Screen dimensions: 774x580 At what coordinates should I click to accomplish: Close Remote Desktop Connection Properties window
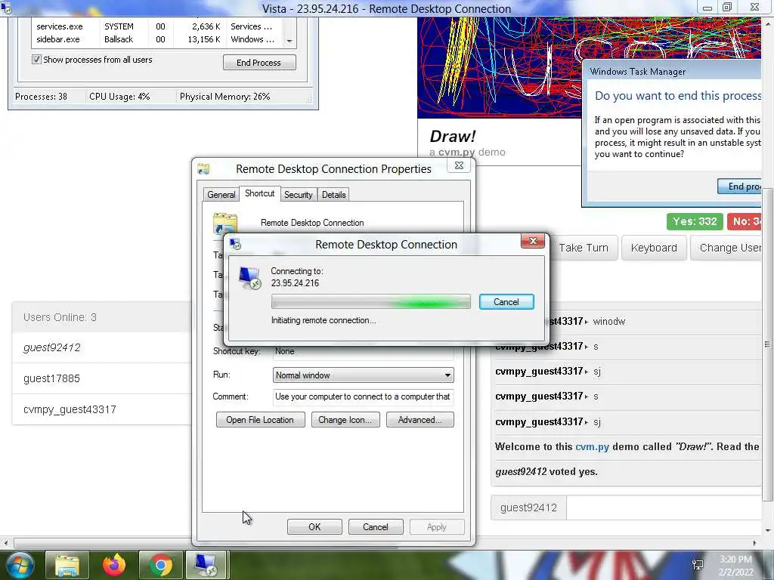point(459,165)
